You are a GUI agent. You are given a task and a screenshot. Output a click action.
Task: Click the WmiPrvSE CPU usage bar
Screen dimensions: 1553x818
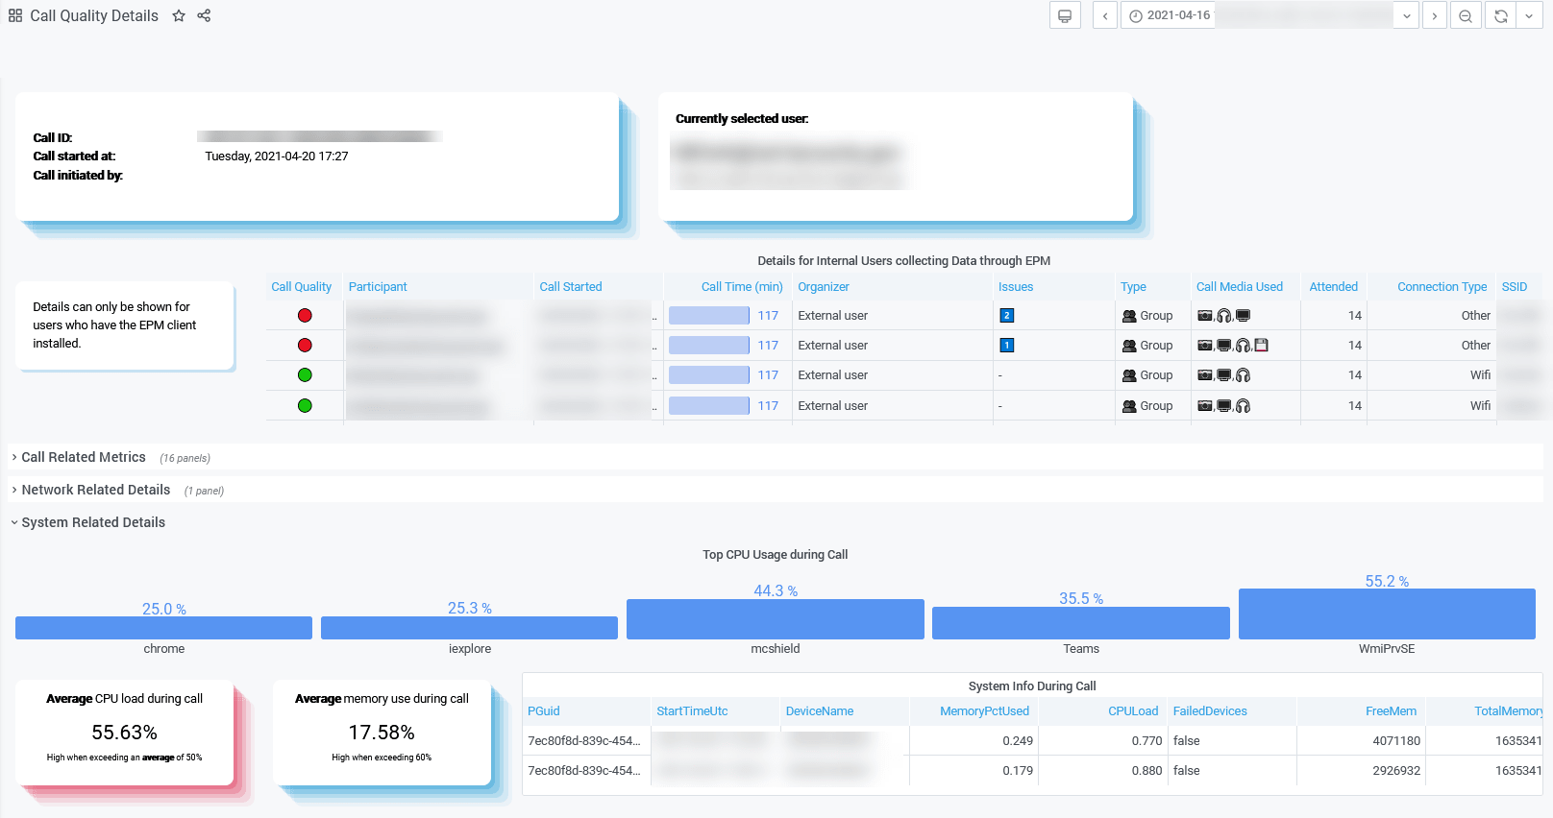click(x=1386, y=614)
